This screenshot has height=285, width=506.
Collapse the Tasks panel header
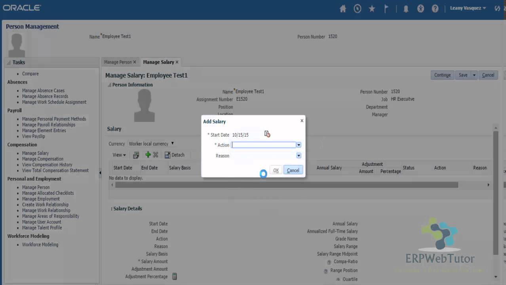9,63
